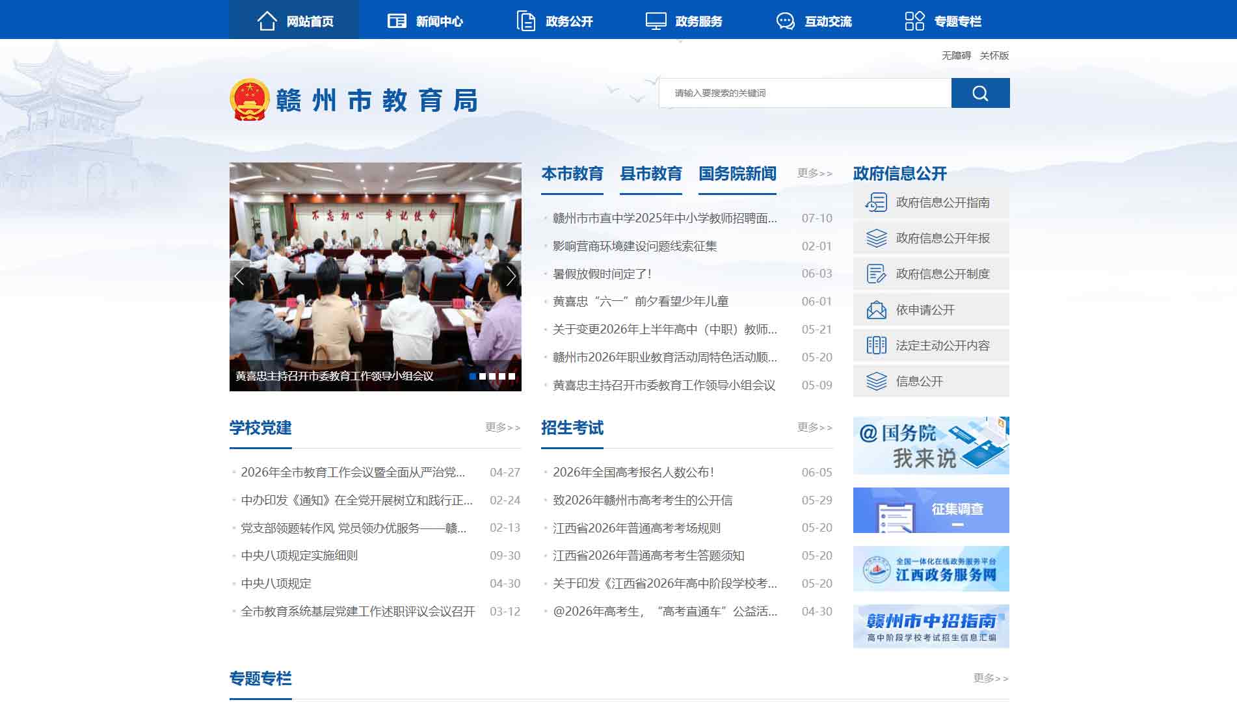Open article 江西省2026年普通高考考生答题须知
Image resolution: width=1237 pixels, height=702 pixels.
pos(648,556)
